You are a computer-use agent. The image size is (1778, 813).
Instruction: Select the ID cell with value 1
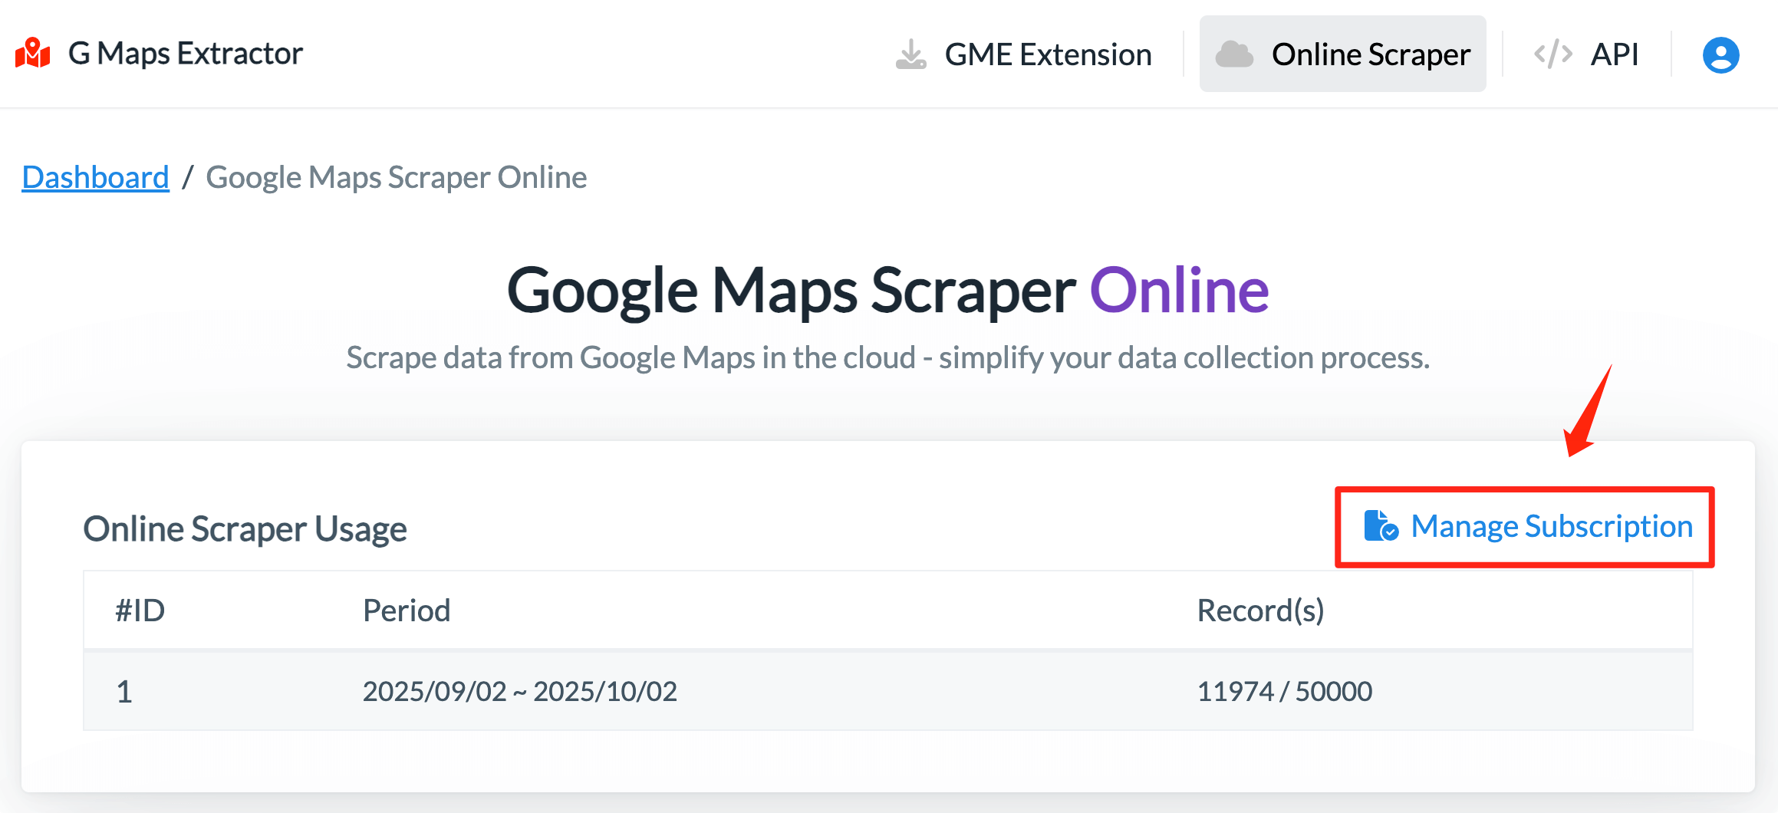coord(124,691)
